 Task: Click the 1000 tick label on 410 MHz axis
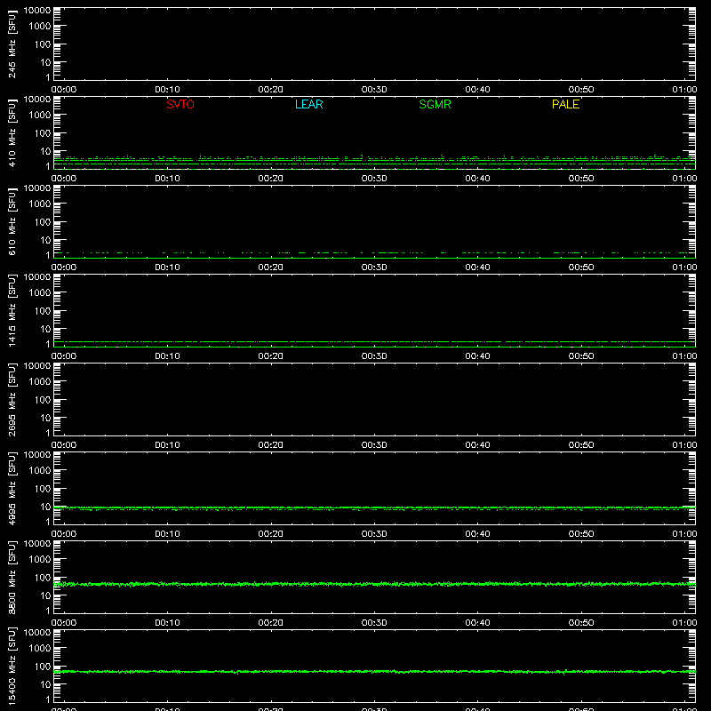pyautogui.click(x=40, y=116)
